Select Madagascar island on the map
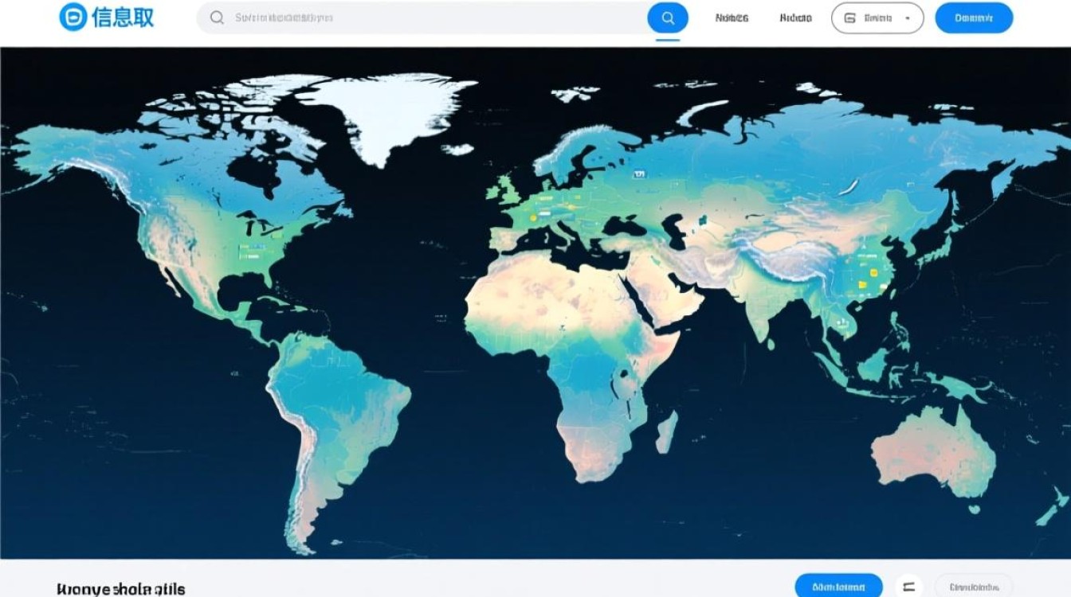 pos(666,434)
